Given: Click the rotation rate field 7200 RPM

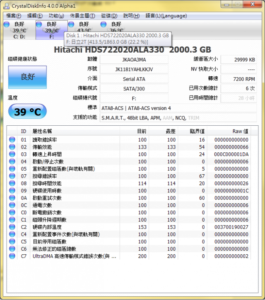Looking at the screenshot, I should click(238, 79).
